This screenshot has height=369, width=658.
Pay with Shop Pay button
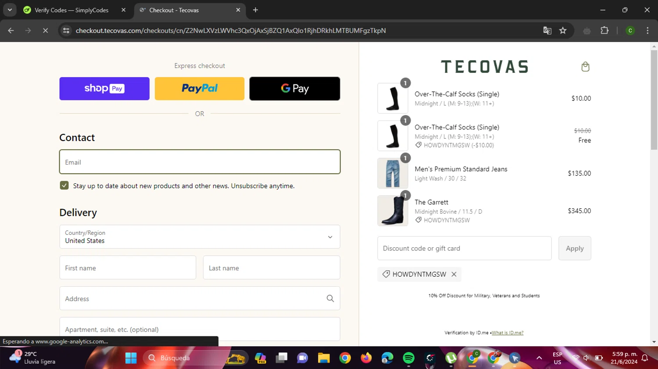point(104,88)
